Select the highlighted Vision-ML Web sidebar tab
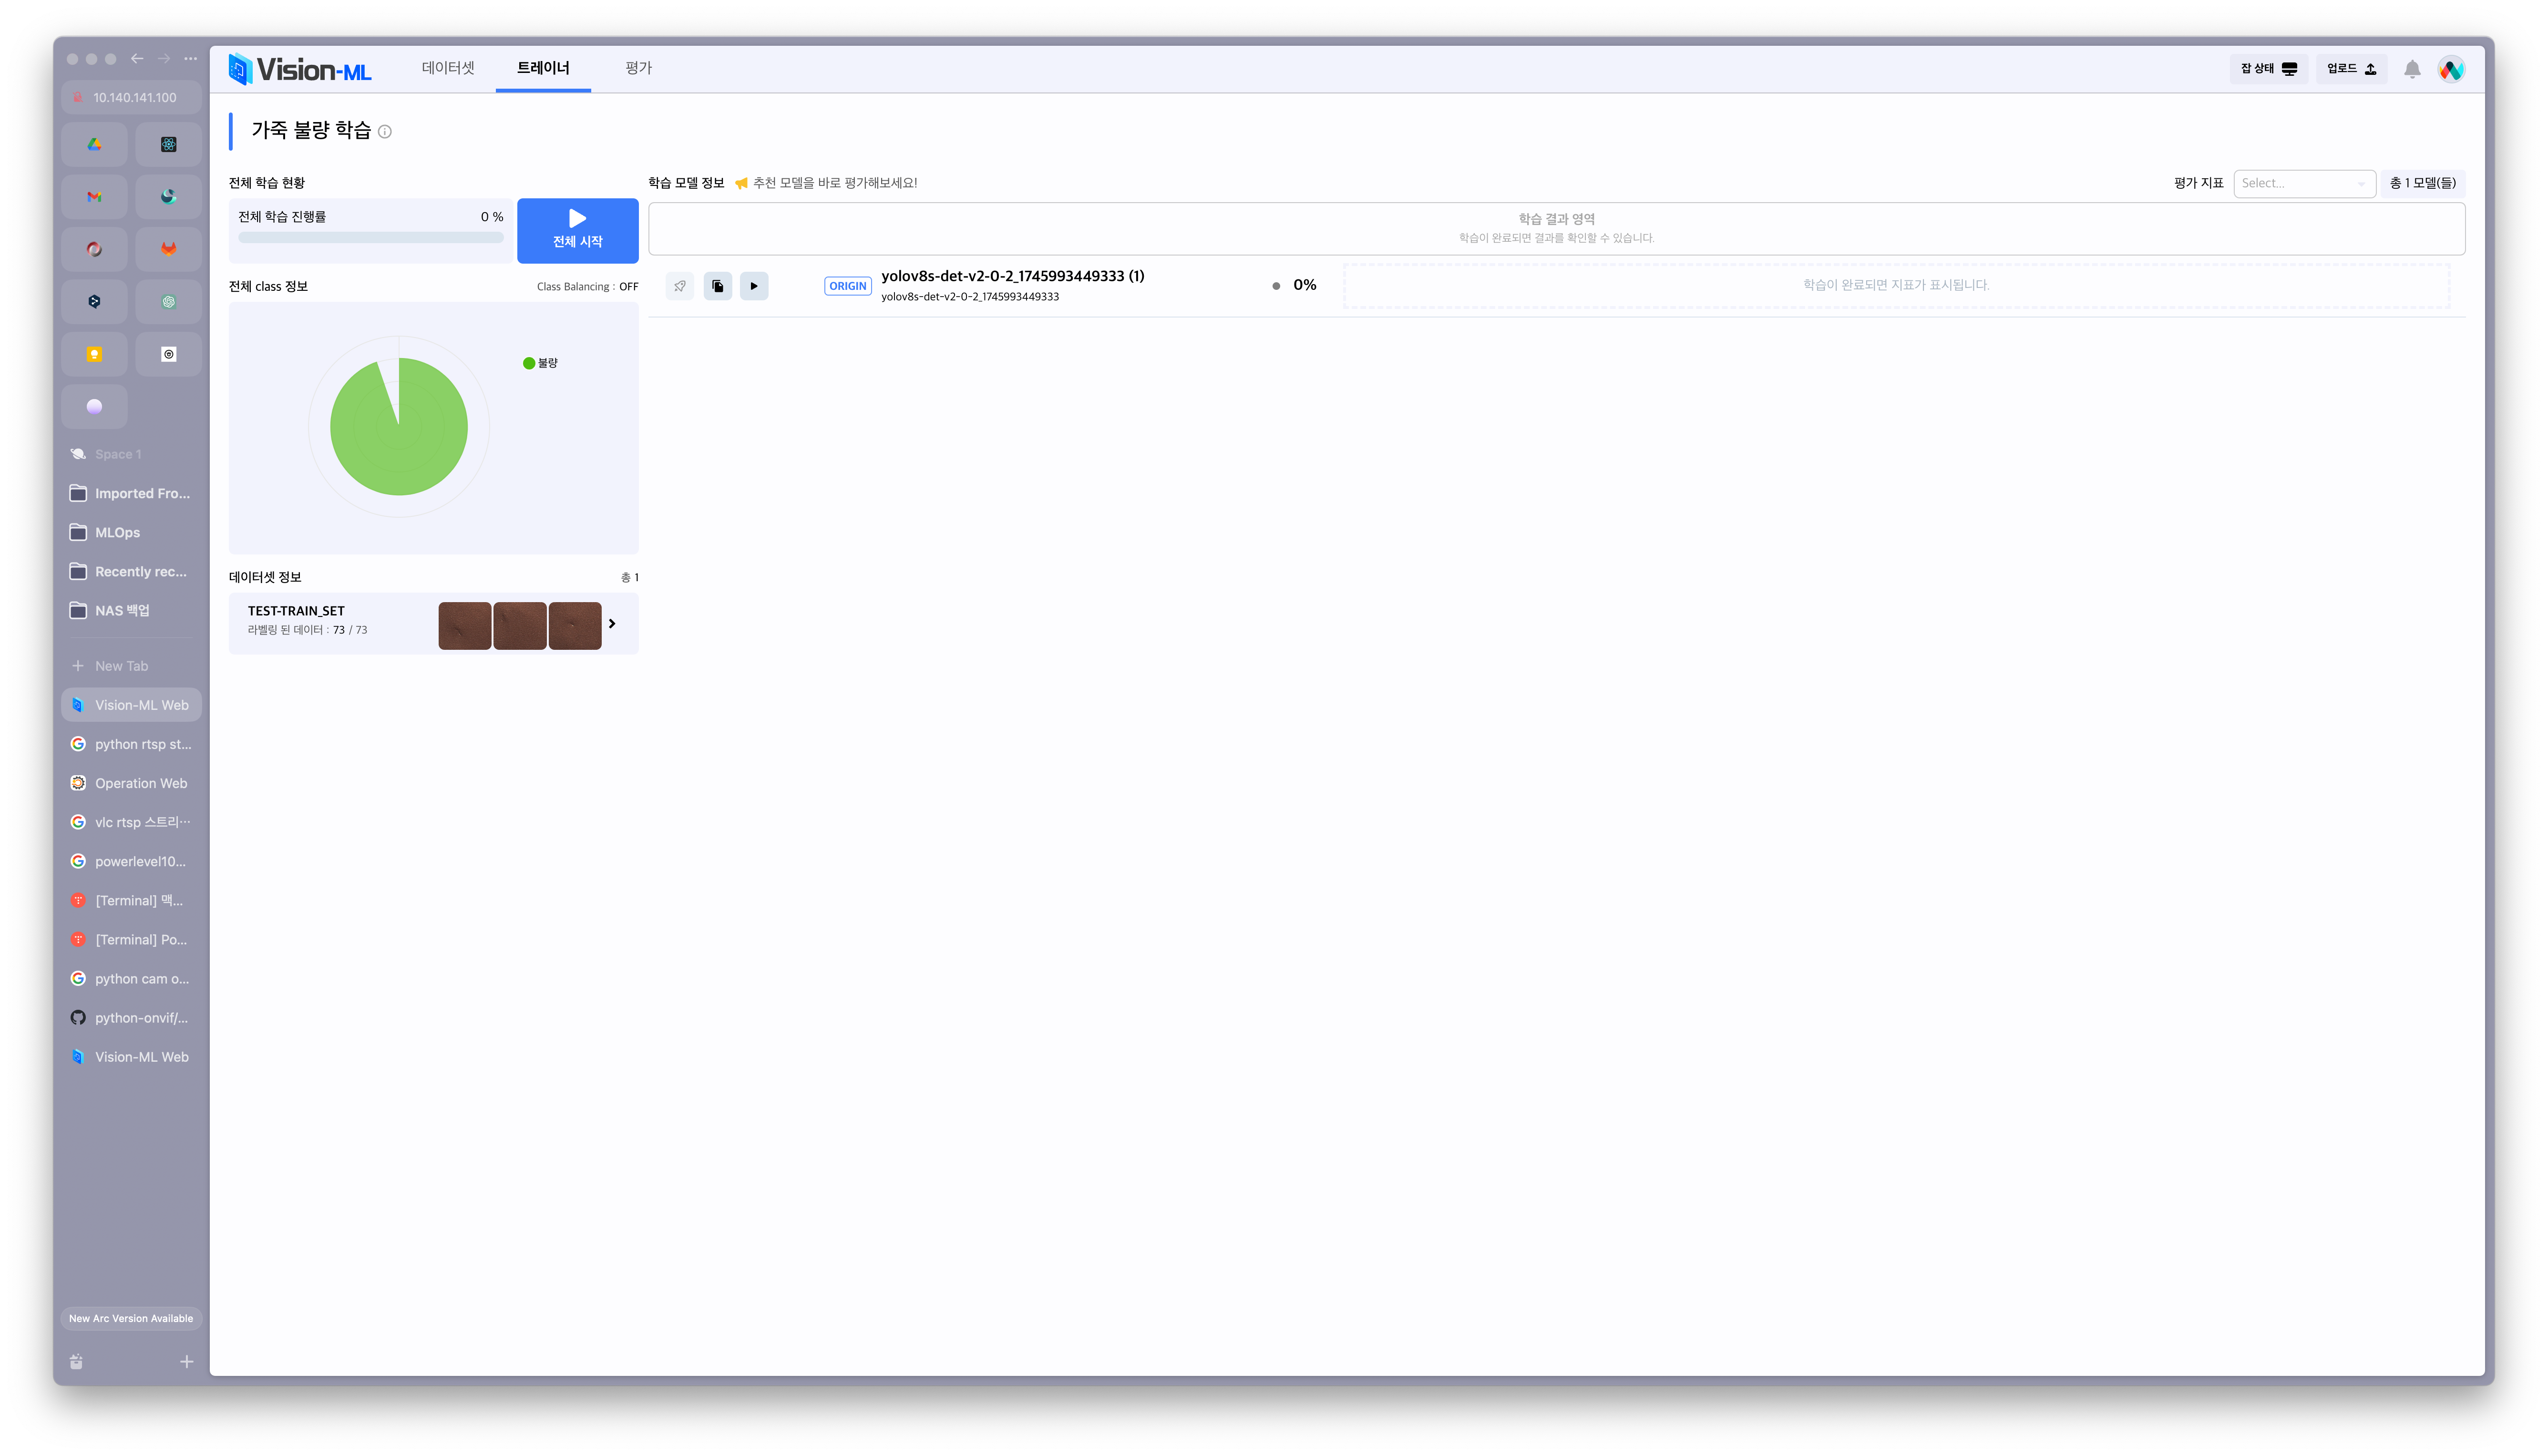Viewport: 2548px width, 1456px height. pyautogui.click(x=131, y=705)
